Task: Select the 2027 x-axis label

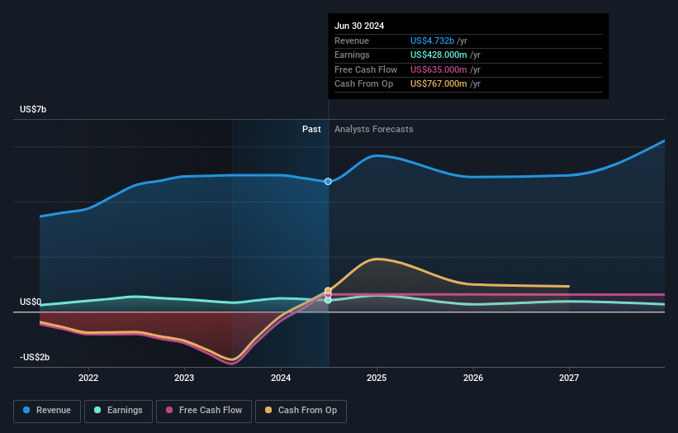Action: [x=569, y=378]
